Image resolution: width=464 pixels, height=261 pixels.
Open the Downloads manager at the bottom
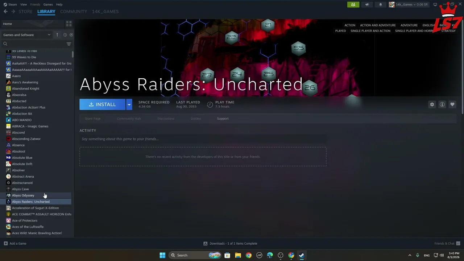click(x=230, y=244)
